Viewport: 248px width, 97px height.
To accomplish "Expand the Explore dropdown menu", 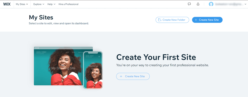I will (x=39, y=4).
